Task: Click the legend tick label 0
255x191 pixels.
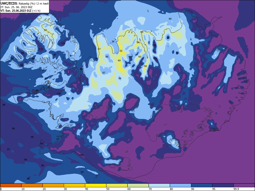Action: 1,189
